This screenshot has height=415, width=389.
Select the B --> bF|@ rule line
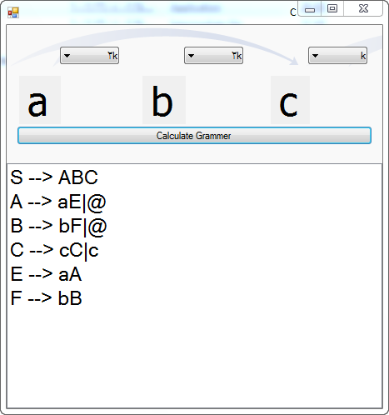click(x=58, y=226)
